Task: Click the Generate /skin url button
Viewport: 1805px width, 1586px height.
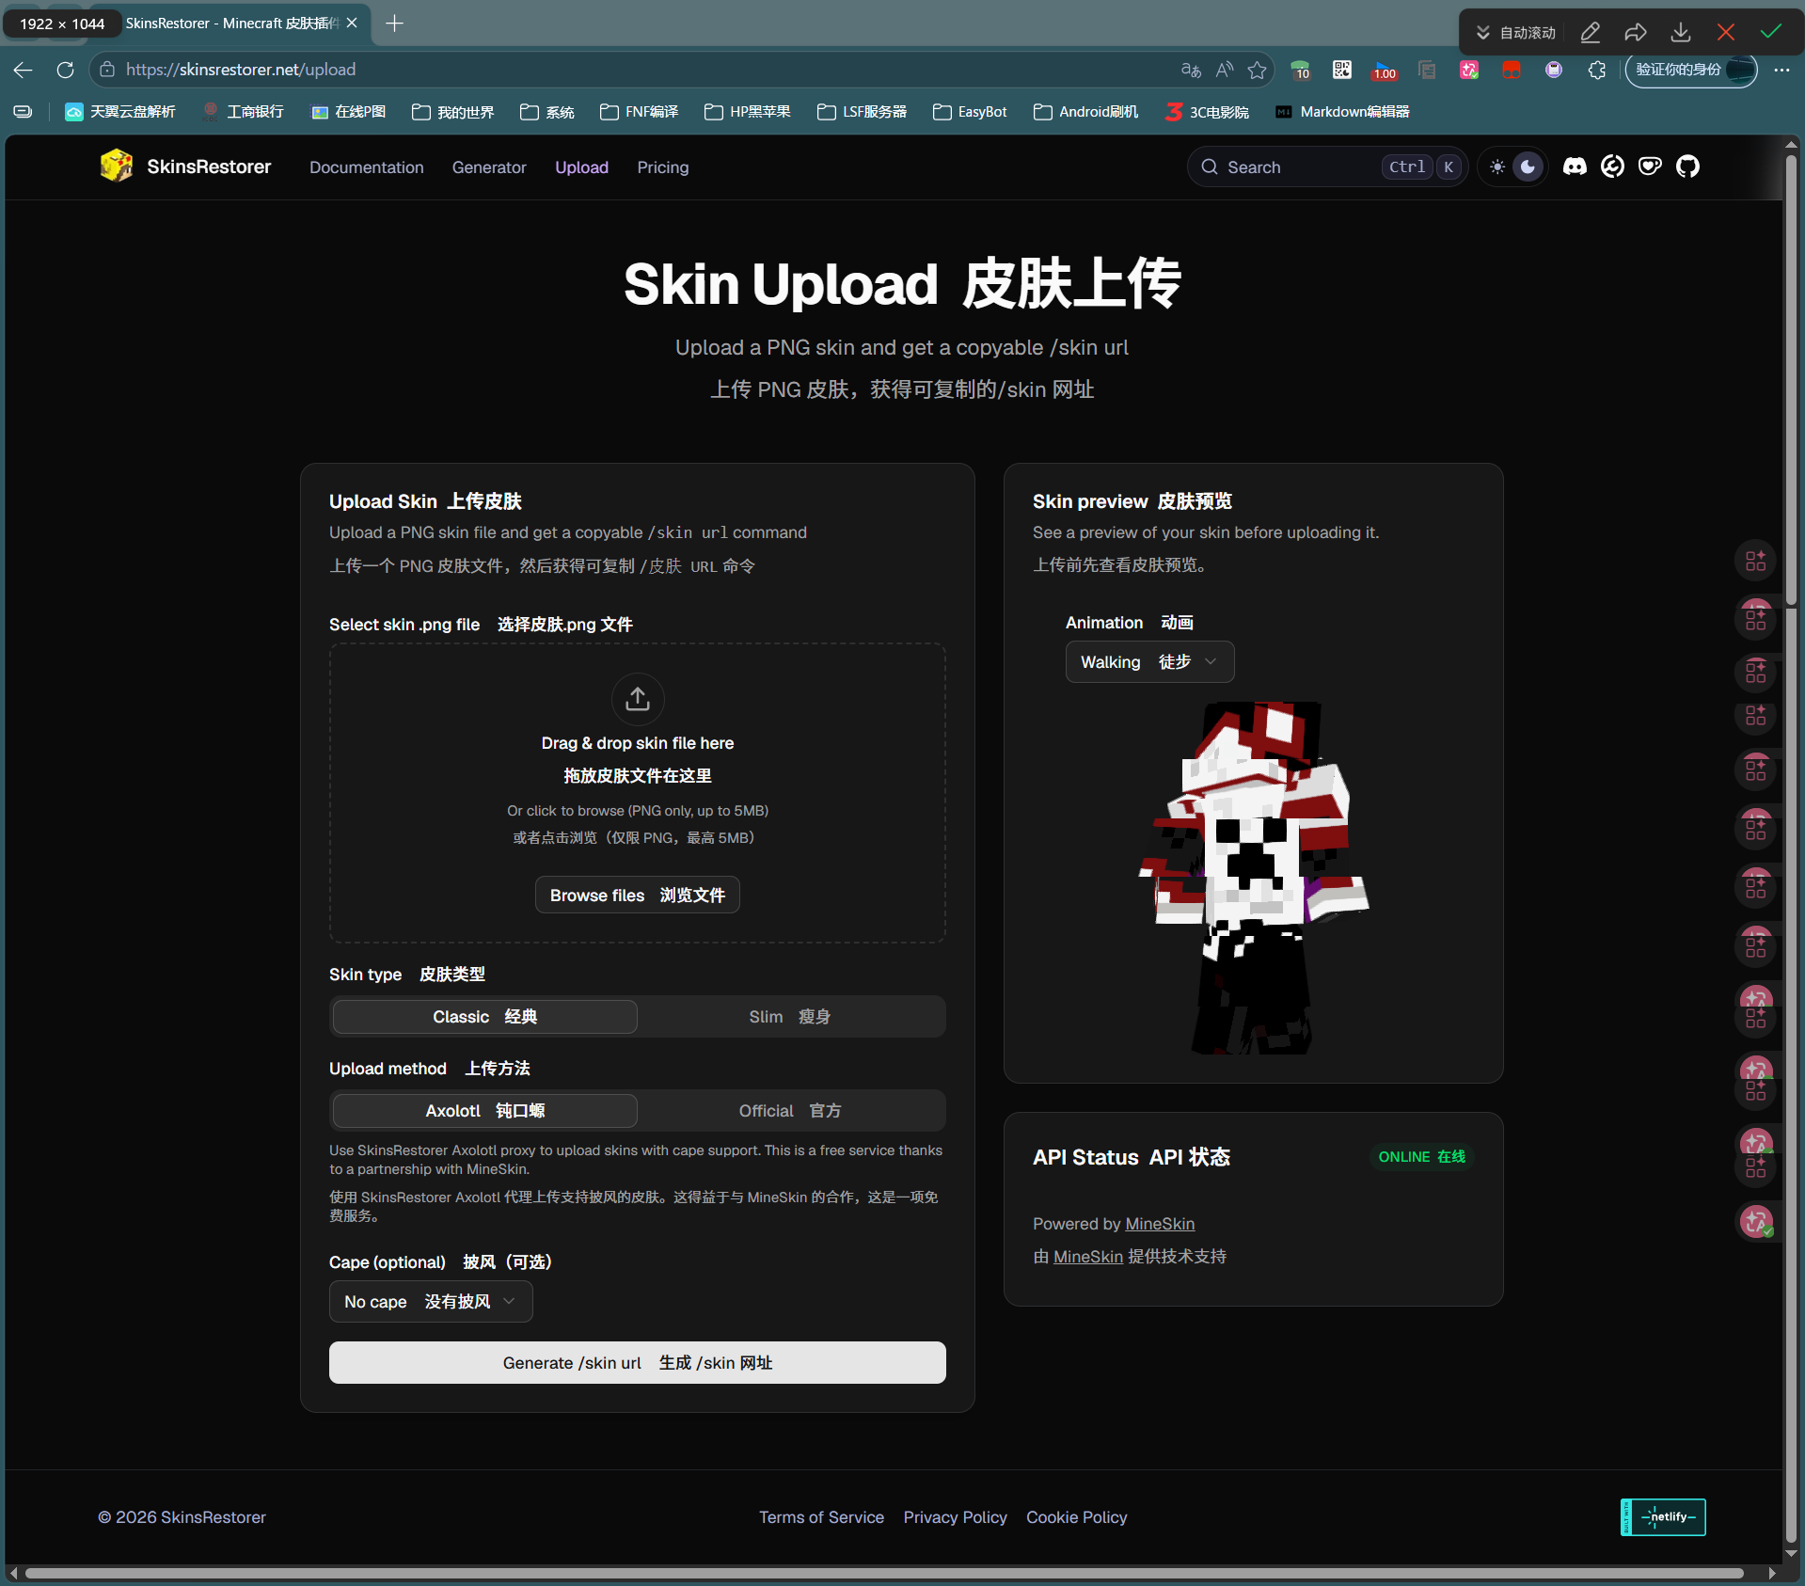Action: pos(638,1362)
